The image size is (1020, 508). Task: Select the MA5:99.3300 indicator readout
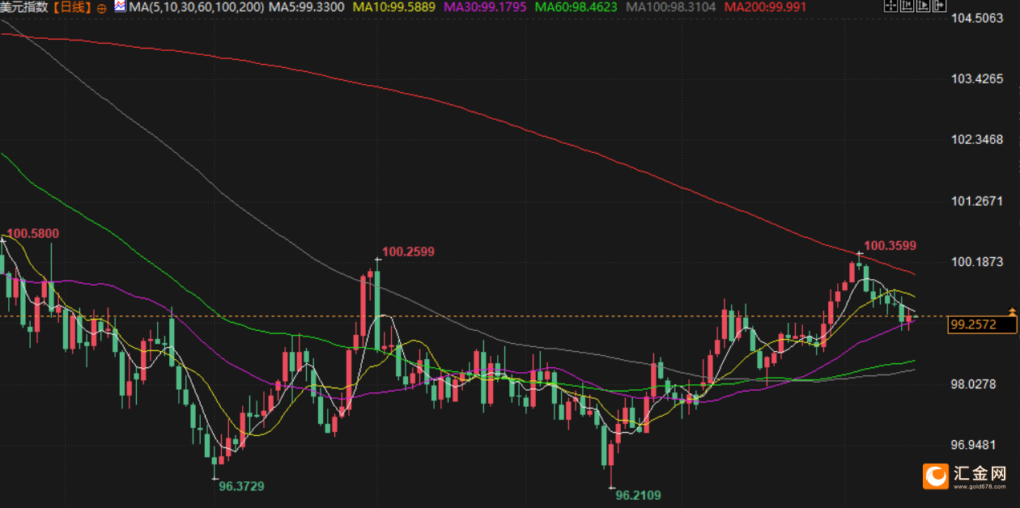(x=307, y=7)
